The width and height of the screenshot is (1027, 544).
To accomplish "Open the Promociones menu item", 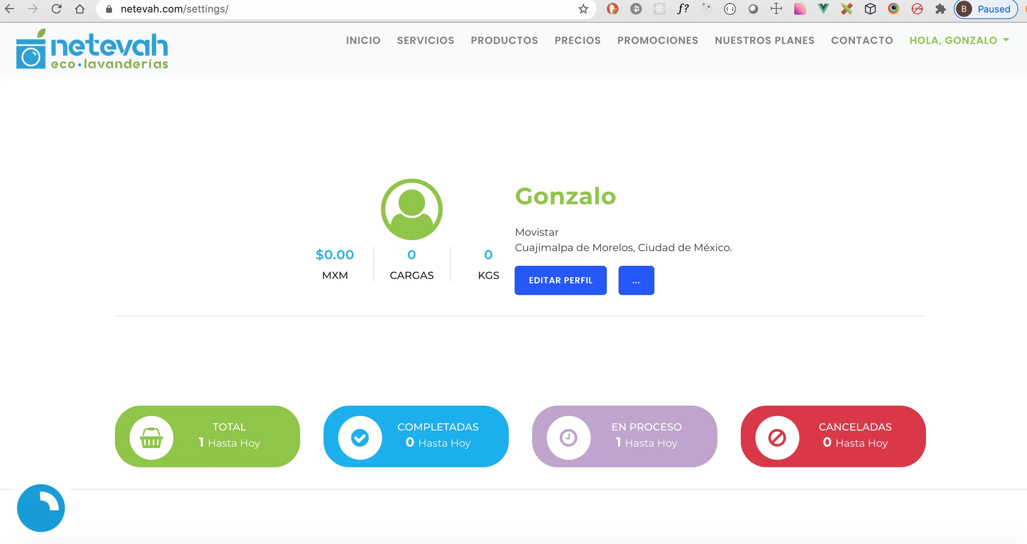I will pos(657,40).
